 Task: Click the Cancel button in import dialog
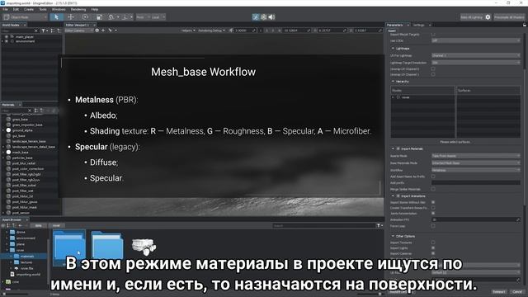(x=517, y=292)
